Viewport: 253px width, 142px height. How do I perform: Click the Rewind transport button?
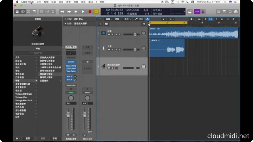[63, 12]
